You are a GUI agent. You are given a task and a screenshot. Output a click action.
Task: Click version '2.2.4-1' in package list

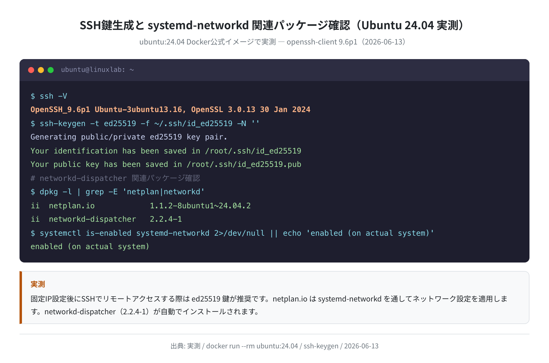click(x=166, y=219)
